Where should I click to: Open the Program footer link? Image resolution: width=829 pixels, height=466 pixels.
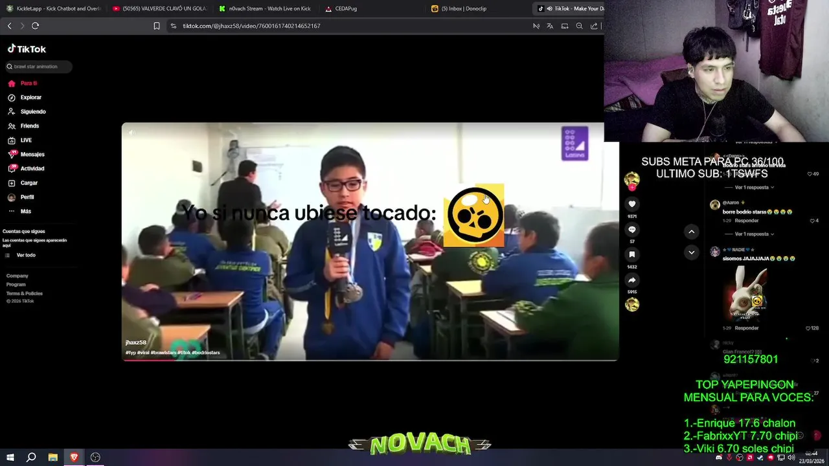click(x=16, y=285)
